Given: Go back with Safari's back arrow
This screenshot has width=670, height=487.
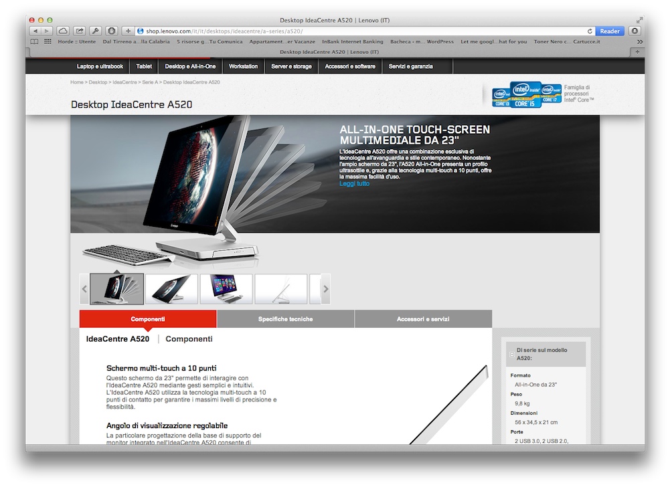Looking at the screenshot, I should tap(35, 31).
